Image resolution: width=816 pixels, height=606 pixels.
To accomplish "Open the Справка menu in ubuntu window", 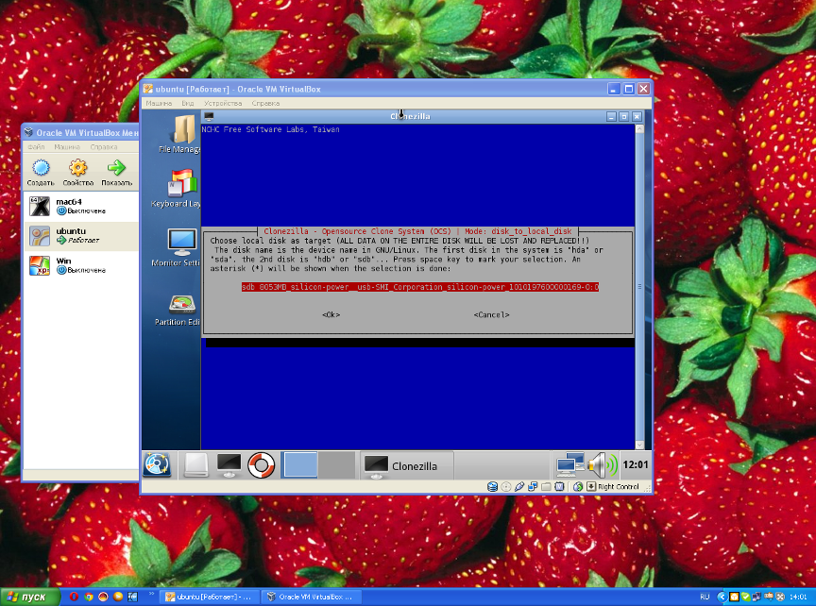I will point(266,103).
